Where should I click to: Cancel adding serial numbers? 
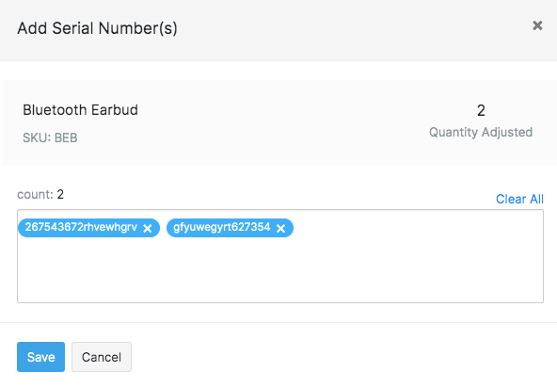click(102, 357)
